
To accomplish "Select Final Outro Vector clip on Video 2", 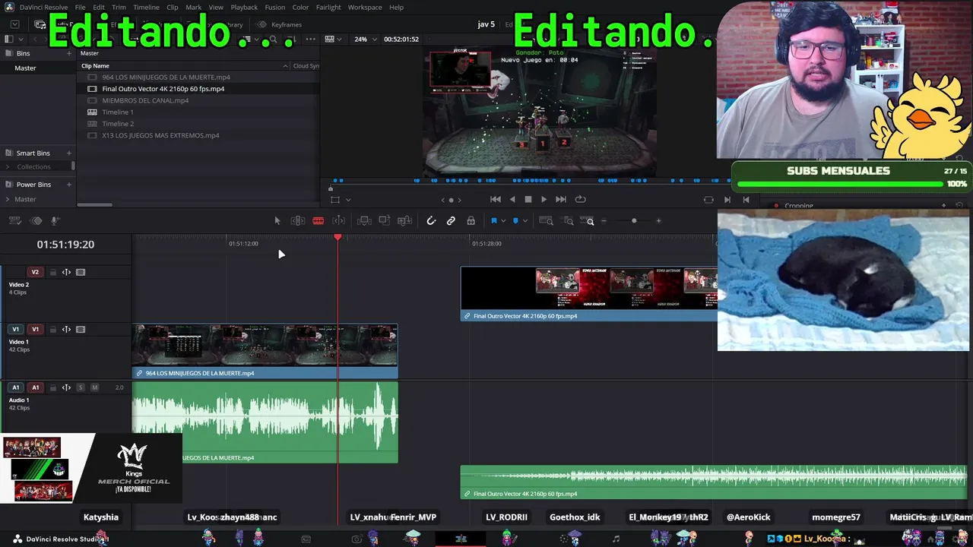I will (x=589, y=293).
